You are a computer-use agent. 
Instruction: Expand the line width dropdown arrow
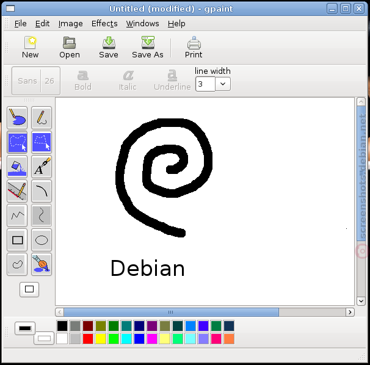(x=223, y=84)
